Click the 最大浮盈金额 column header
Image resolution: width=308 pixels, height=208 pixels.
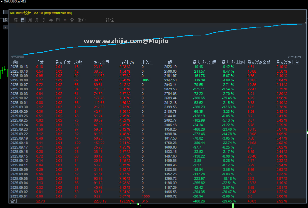tap(259, 62)
